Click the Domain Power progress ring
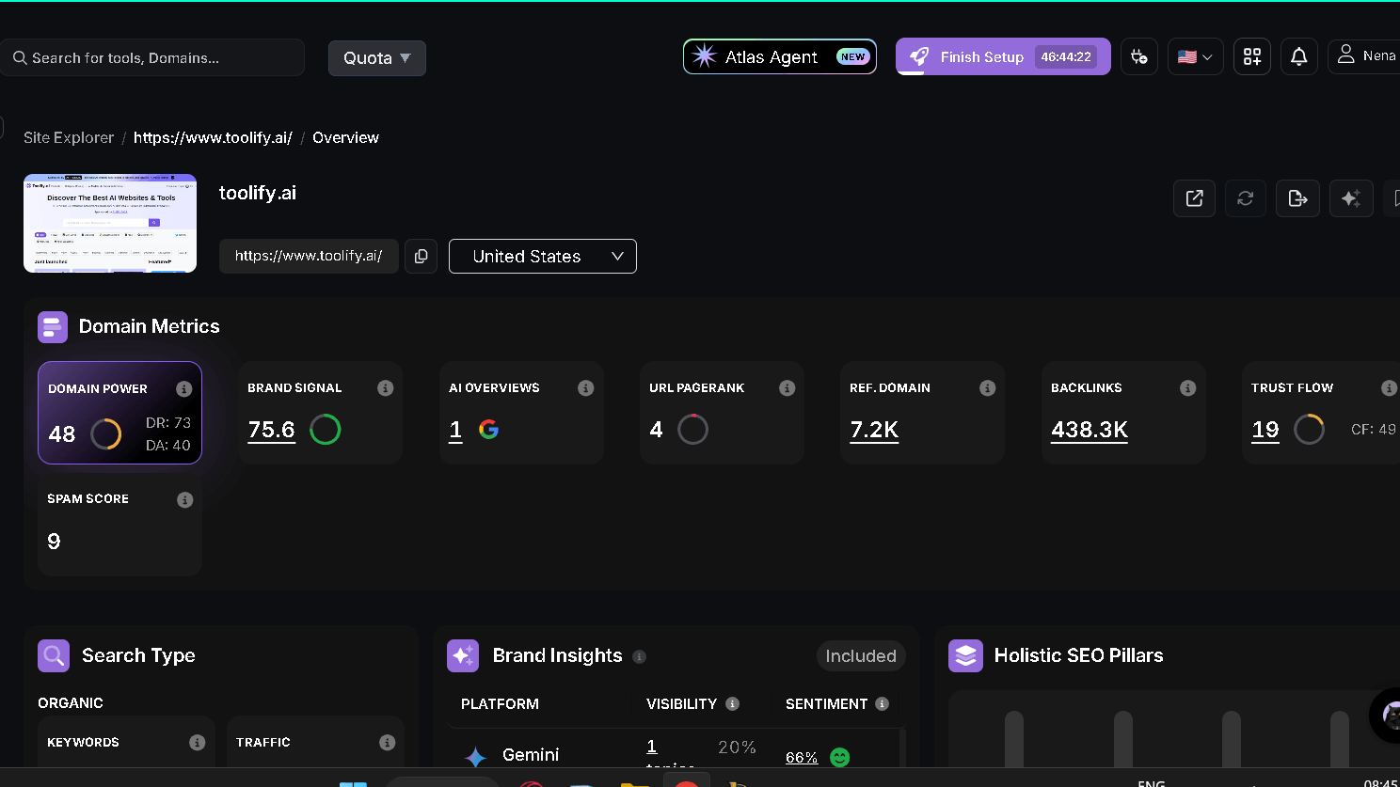 [105, 433]
